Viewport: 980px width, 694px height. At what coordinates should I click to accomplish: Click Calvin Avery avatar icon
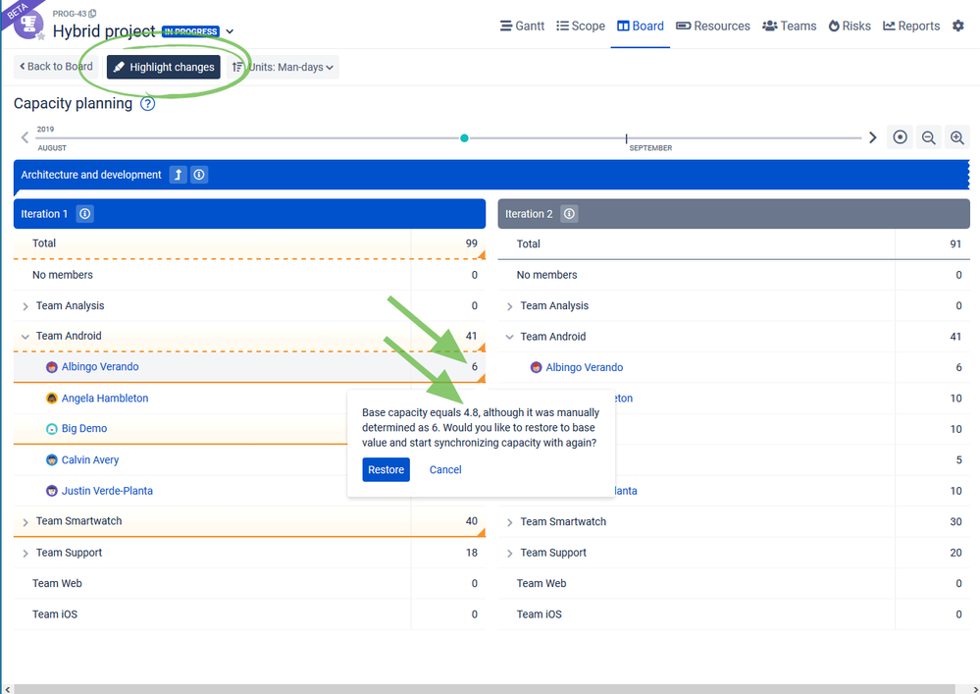[52, 459]
